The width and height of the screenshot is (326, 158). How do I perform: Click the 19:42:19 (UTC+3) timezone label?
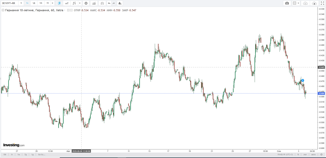click(x=285, y=154)
